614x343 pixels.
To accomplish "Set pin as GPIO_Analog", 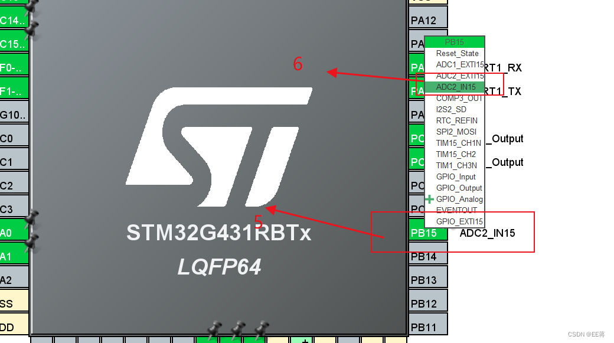I will 459,200.
